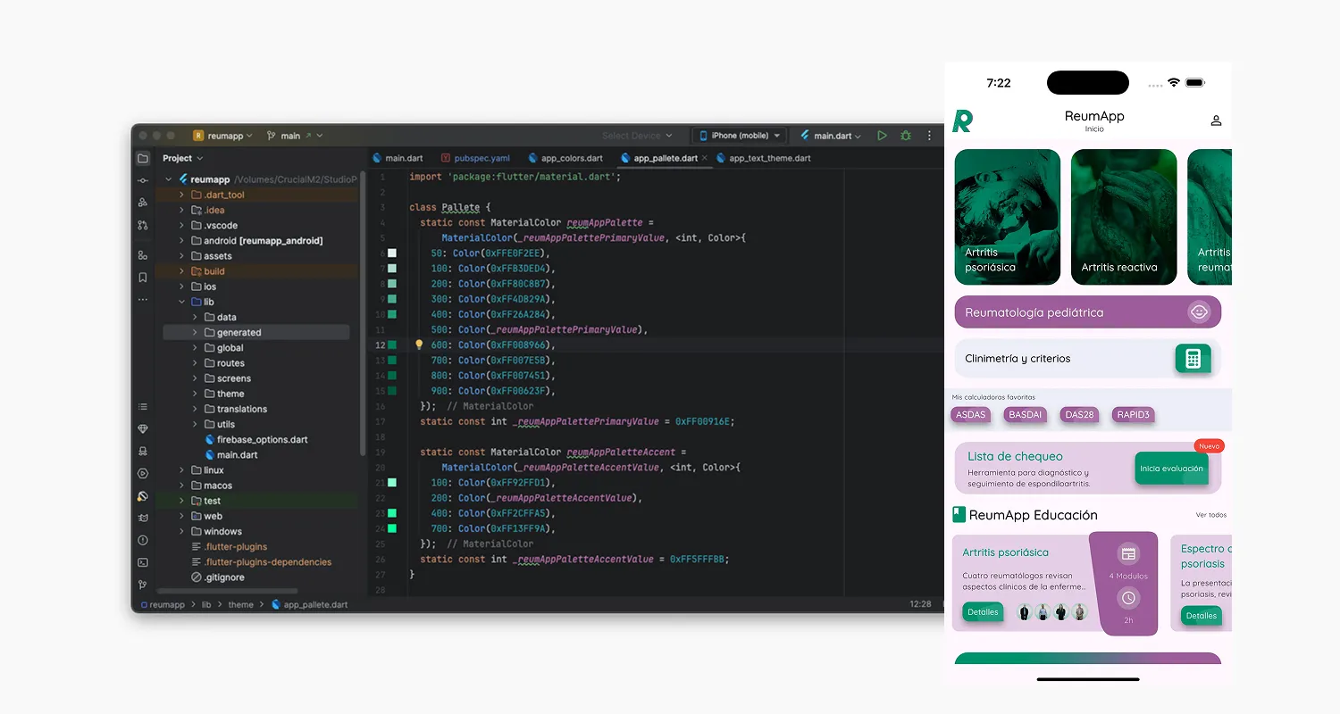Tap Detalles on Artritis psoriásica course
The image size is (1340, 714).
coord(983,612)
